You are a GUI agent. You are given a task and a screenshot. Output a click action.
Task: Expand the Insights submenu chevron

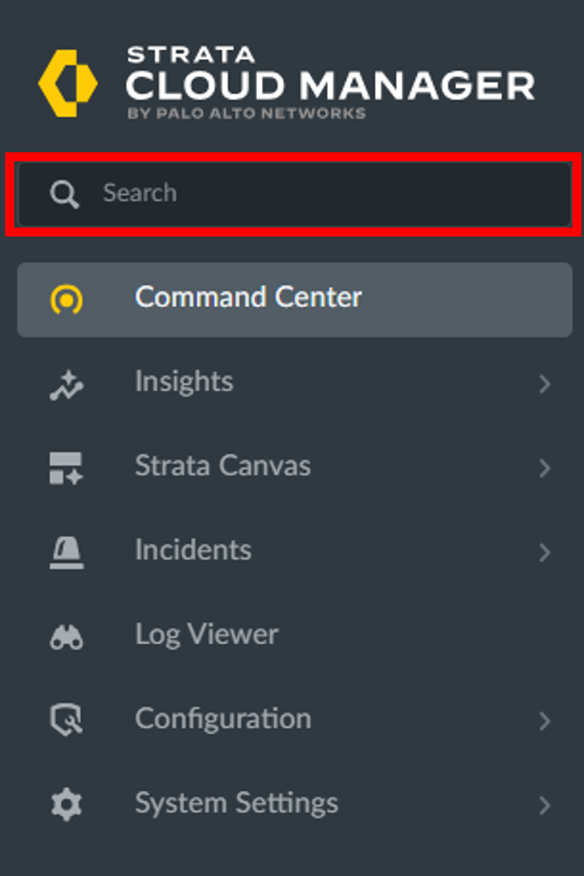click(x=545, y=384)
